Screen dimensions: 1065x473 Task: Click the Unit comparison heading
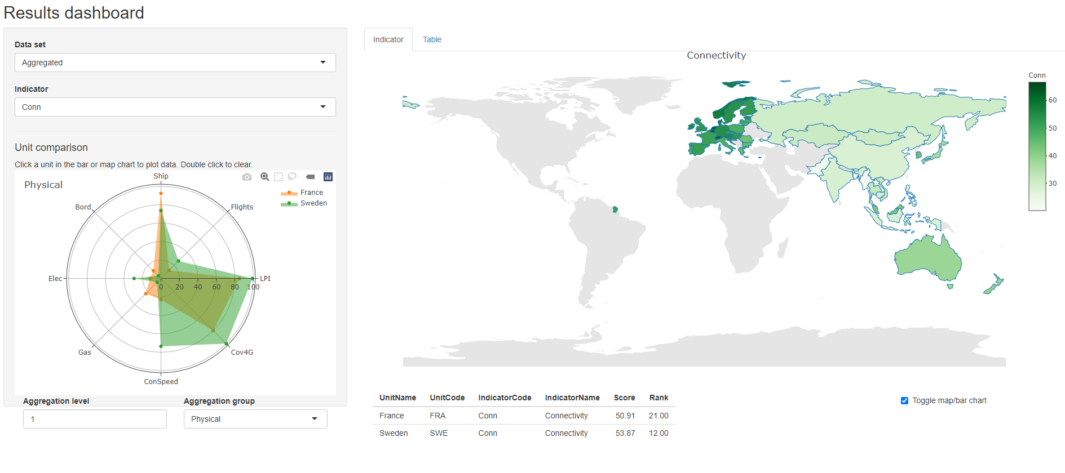tap(51, 148)
